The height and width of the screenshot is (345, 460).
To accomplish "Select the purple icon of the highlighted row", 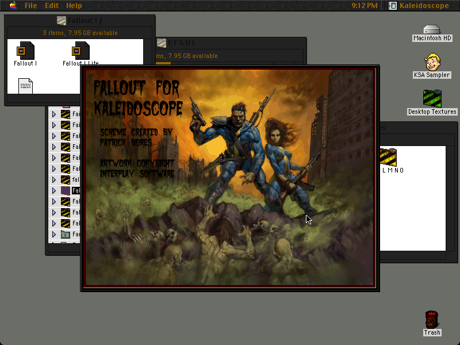I will click(66, 190).
